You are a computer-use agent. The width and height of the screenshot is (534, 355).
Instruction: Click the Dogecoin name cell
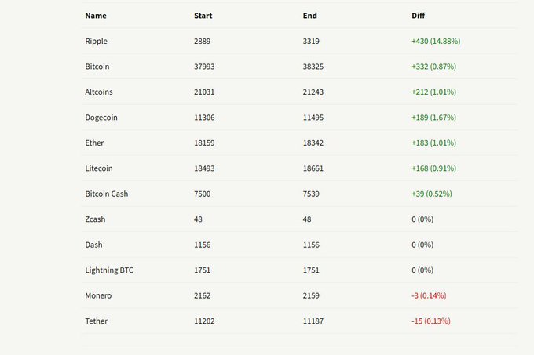[x=101, y=118]
